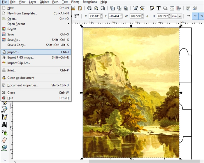Image resolution: width=204 pixels, height=163 pixels.
Task: Raise selection to top icon
Action: pos(76,16)
